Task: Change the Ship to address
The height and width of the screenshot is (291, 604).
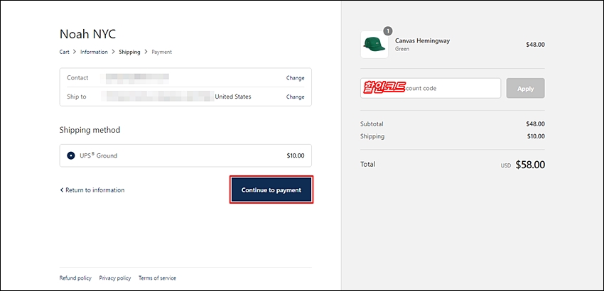Action: point(295,97)
